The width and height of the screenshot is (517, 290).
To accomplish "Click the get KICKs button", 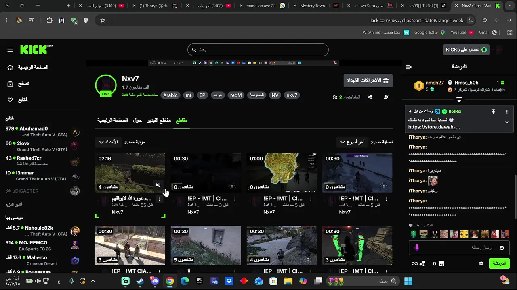I will coord(466,50).
